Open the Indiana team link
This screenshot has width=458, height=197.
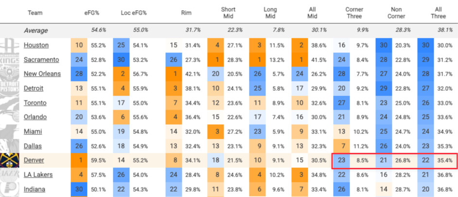tap(35, 189)
